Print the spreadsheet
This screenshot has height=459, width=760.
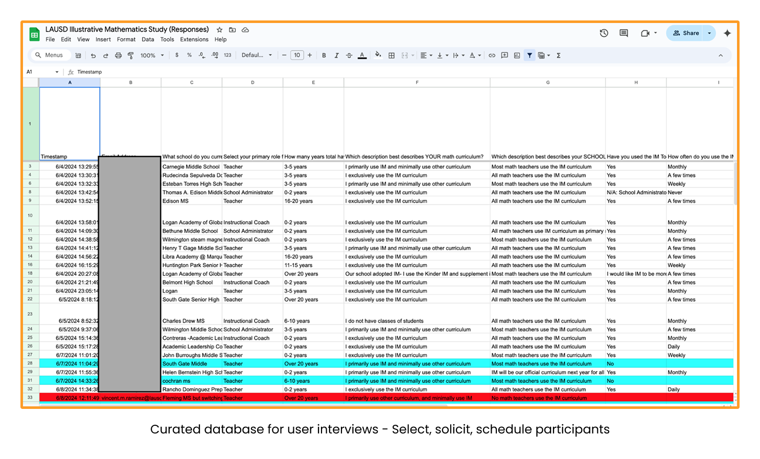tap(118, 56)
